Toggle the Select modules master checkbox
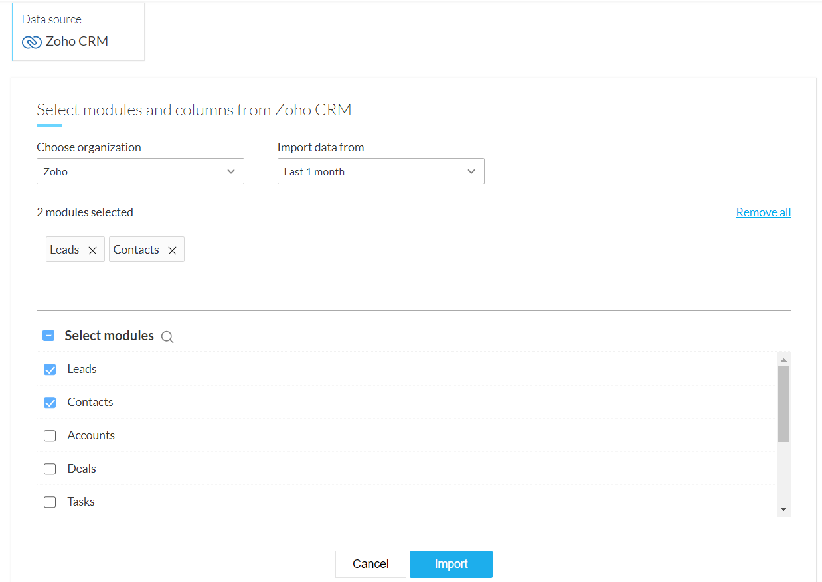The image size is (822, 582). (x=48, y=336)
